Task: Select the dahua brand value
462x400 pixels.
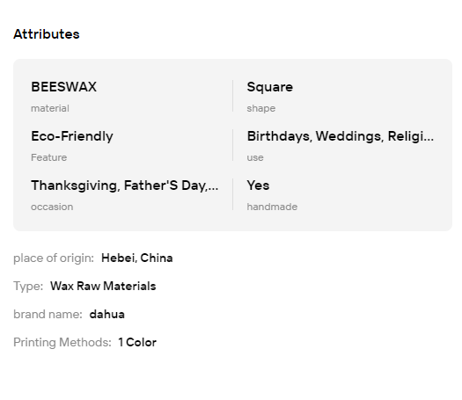Action: 107,315
